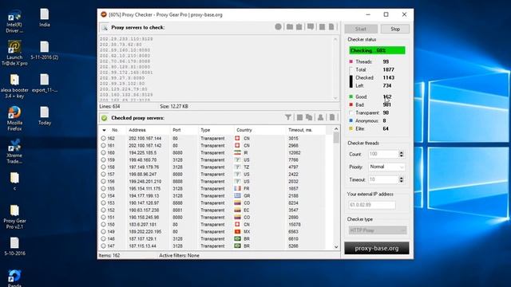The image size is (511, 287).
Task: Click inside the proxy servers text list
Action: pyautogui.click(x=216, y=68)
